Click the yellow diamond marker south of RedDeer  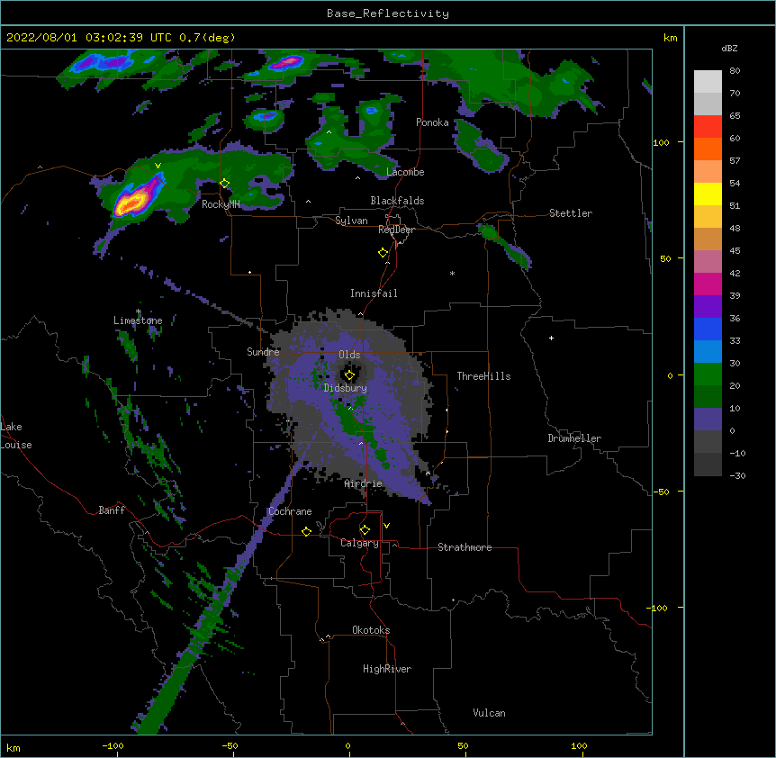tap(383, 253)
